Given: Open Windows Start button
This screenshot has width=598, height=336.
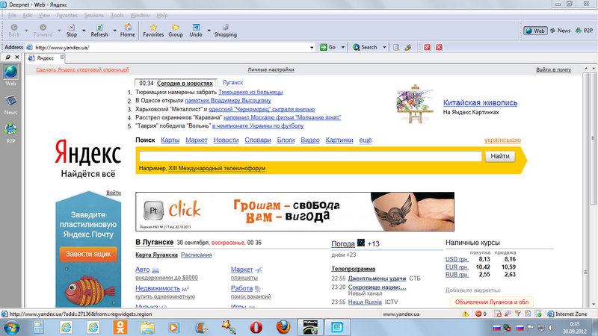Looking at the screenshot, I should click(11, 327).
